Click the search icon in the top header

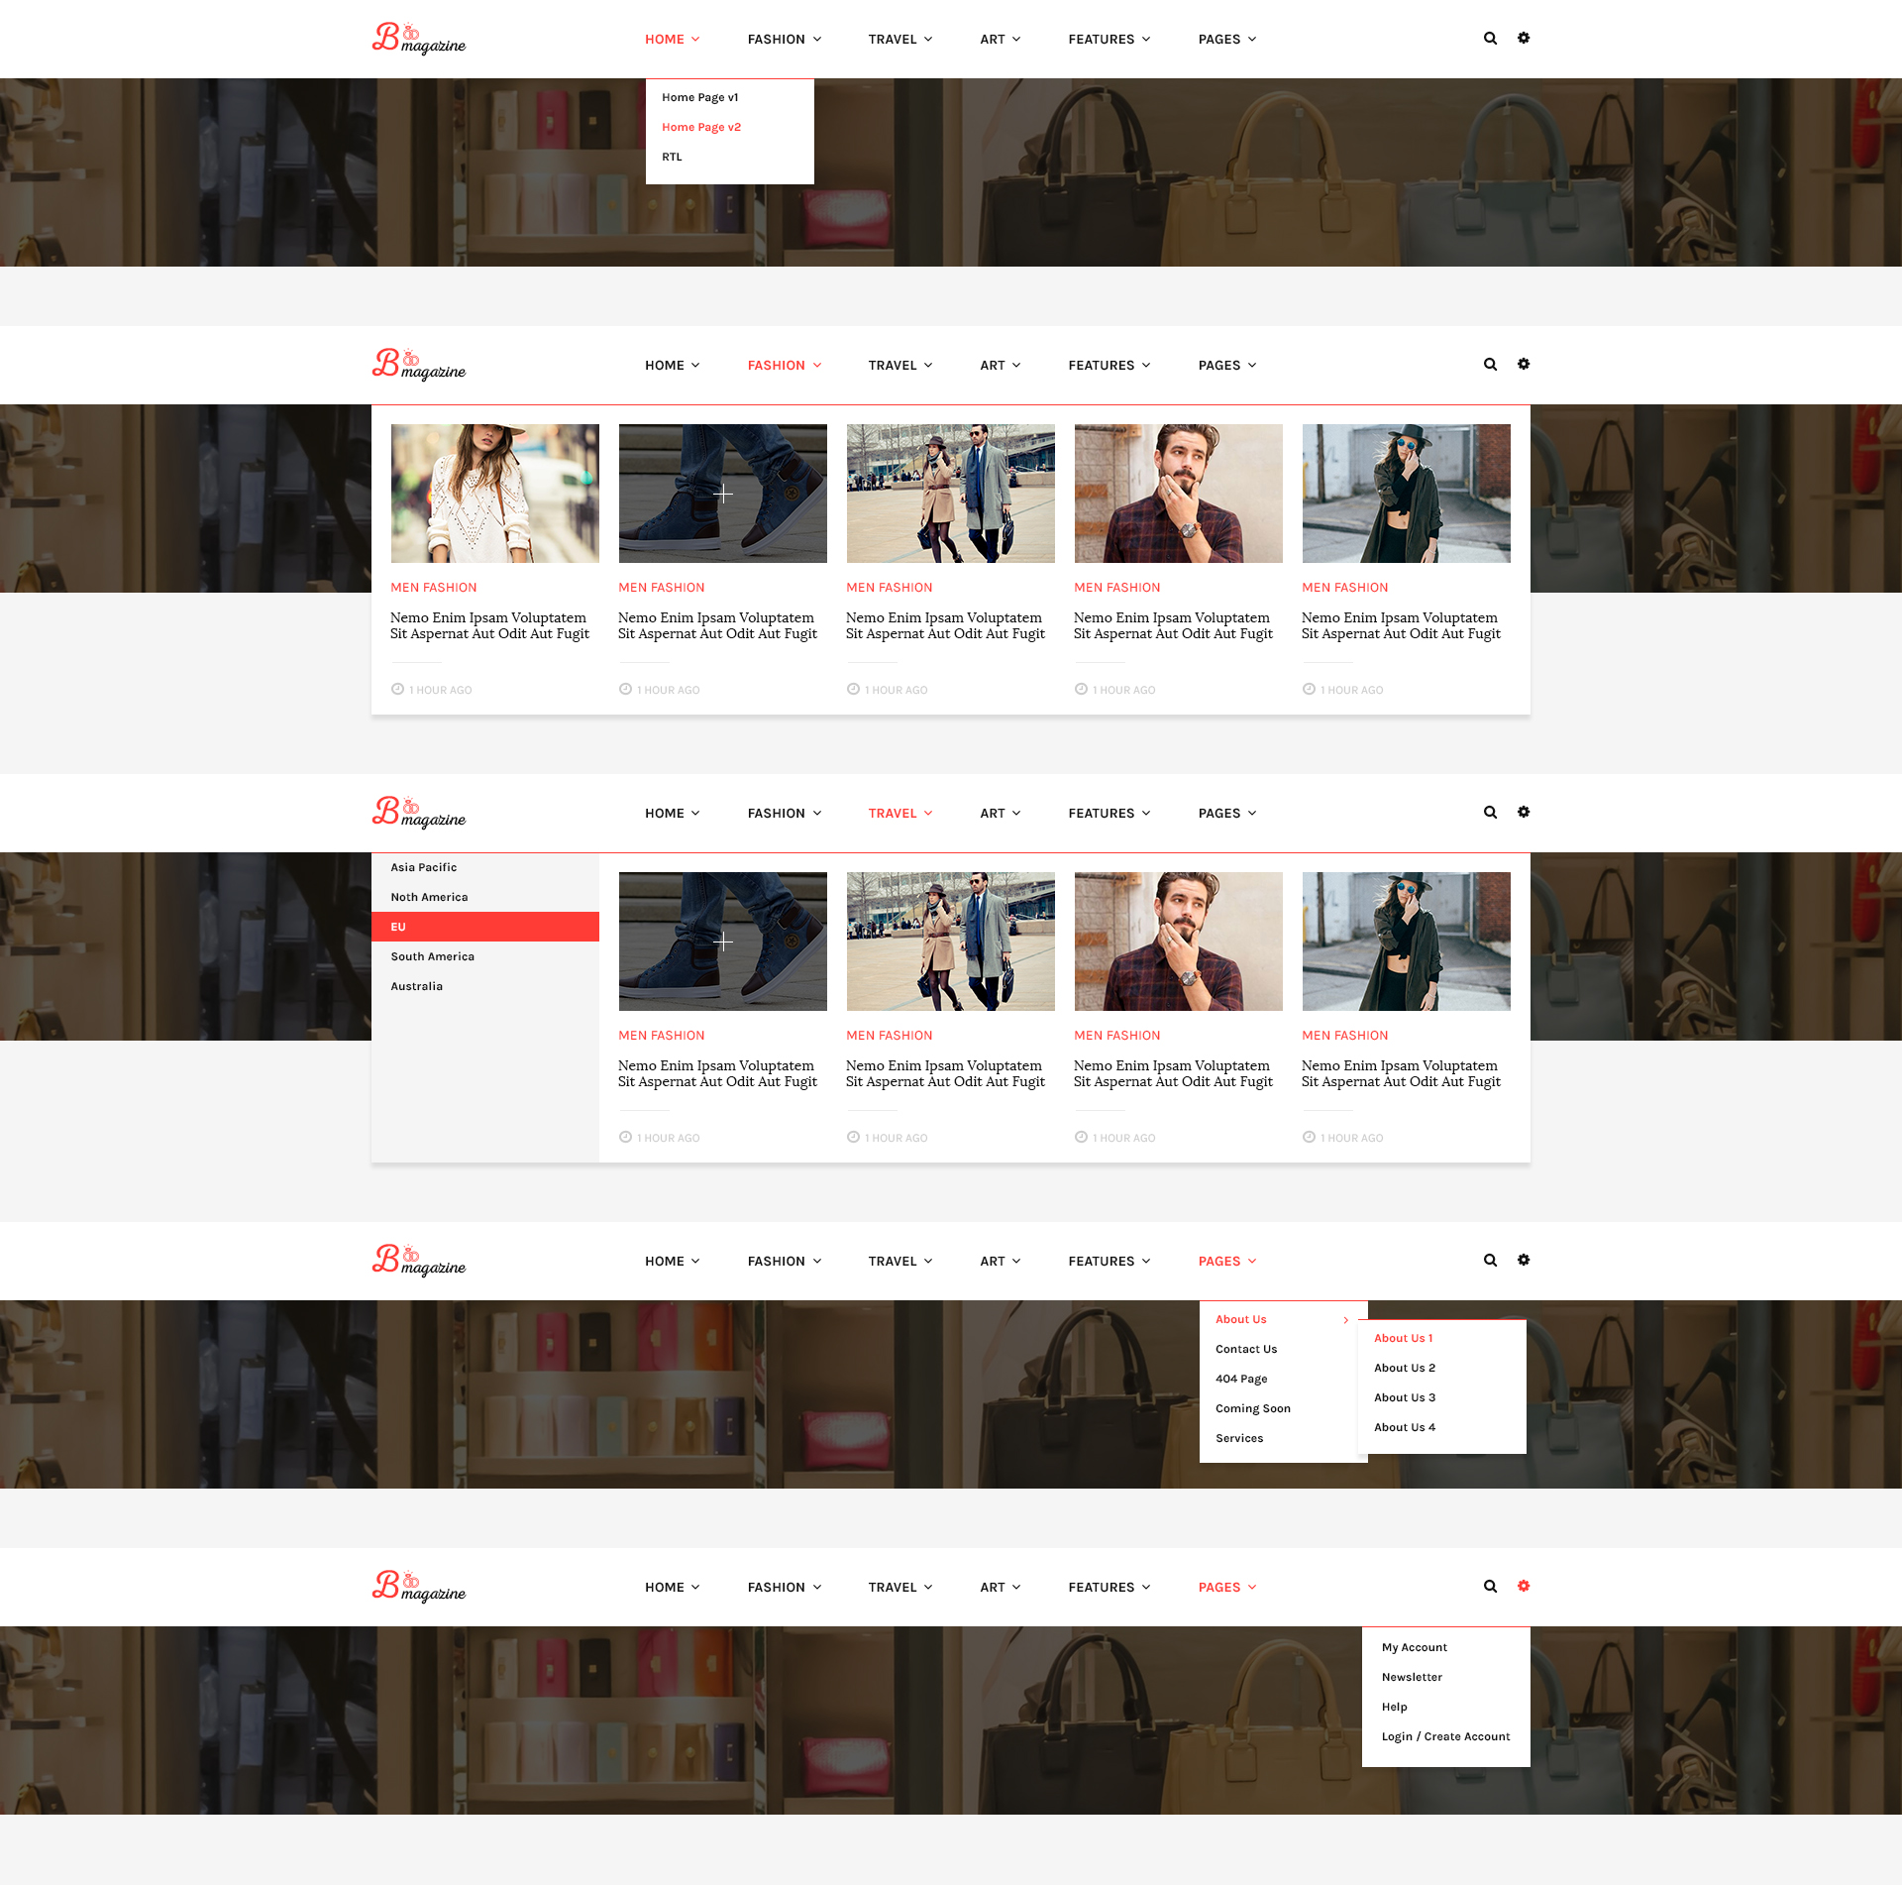click(1490, 38)
